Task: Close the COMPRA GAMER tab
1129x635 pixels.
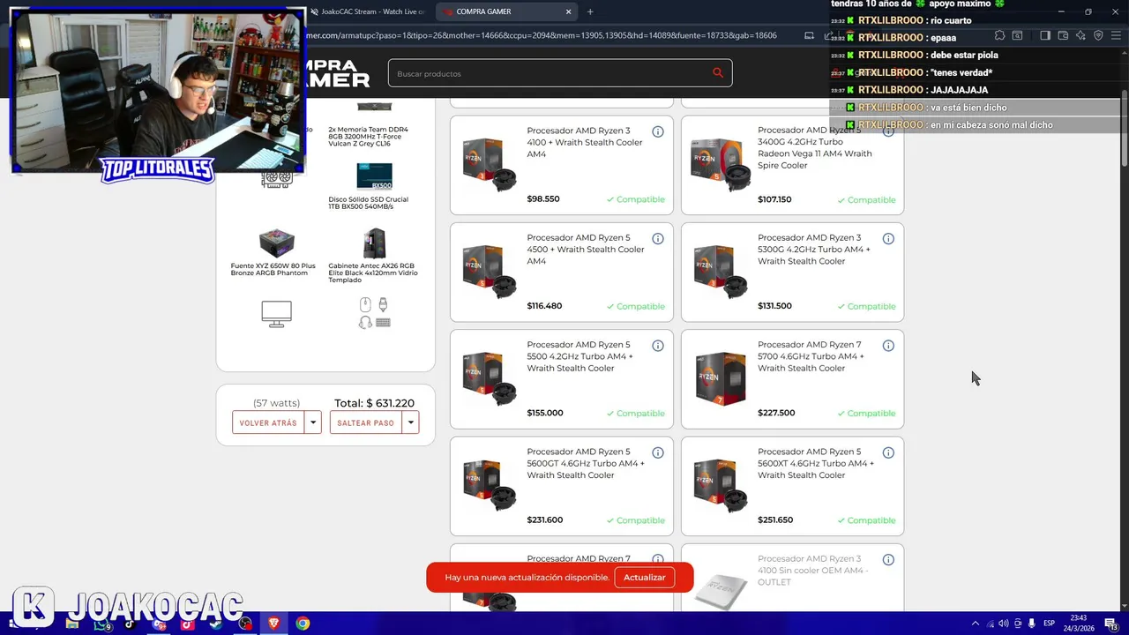Action: pyautogui.click(x=568, y=11)
